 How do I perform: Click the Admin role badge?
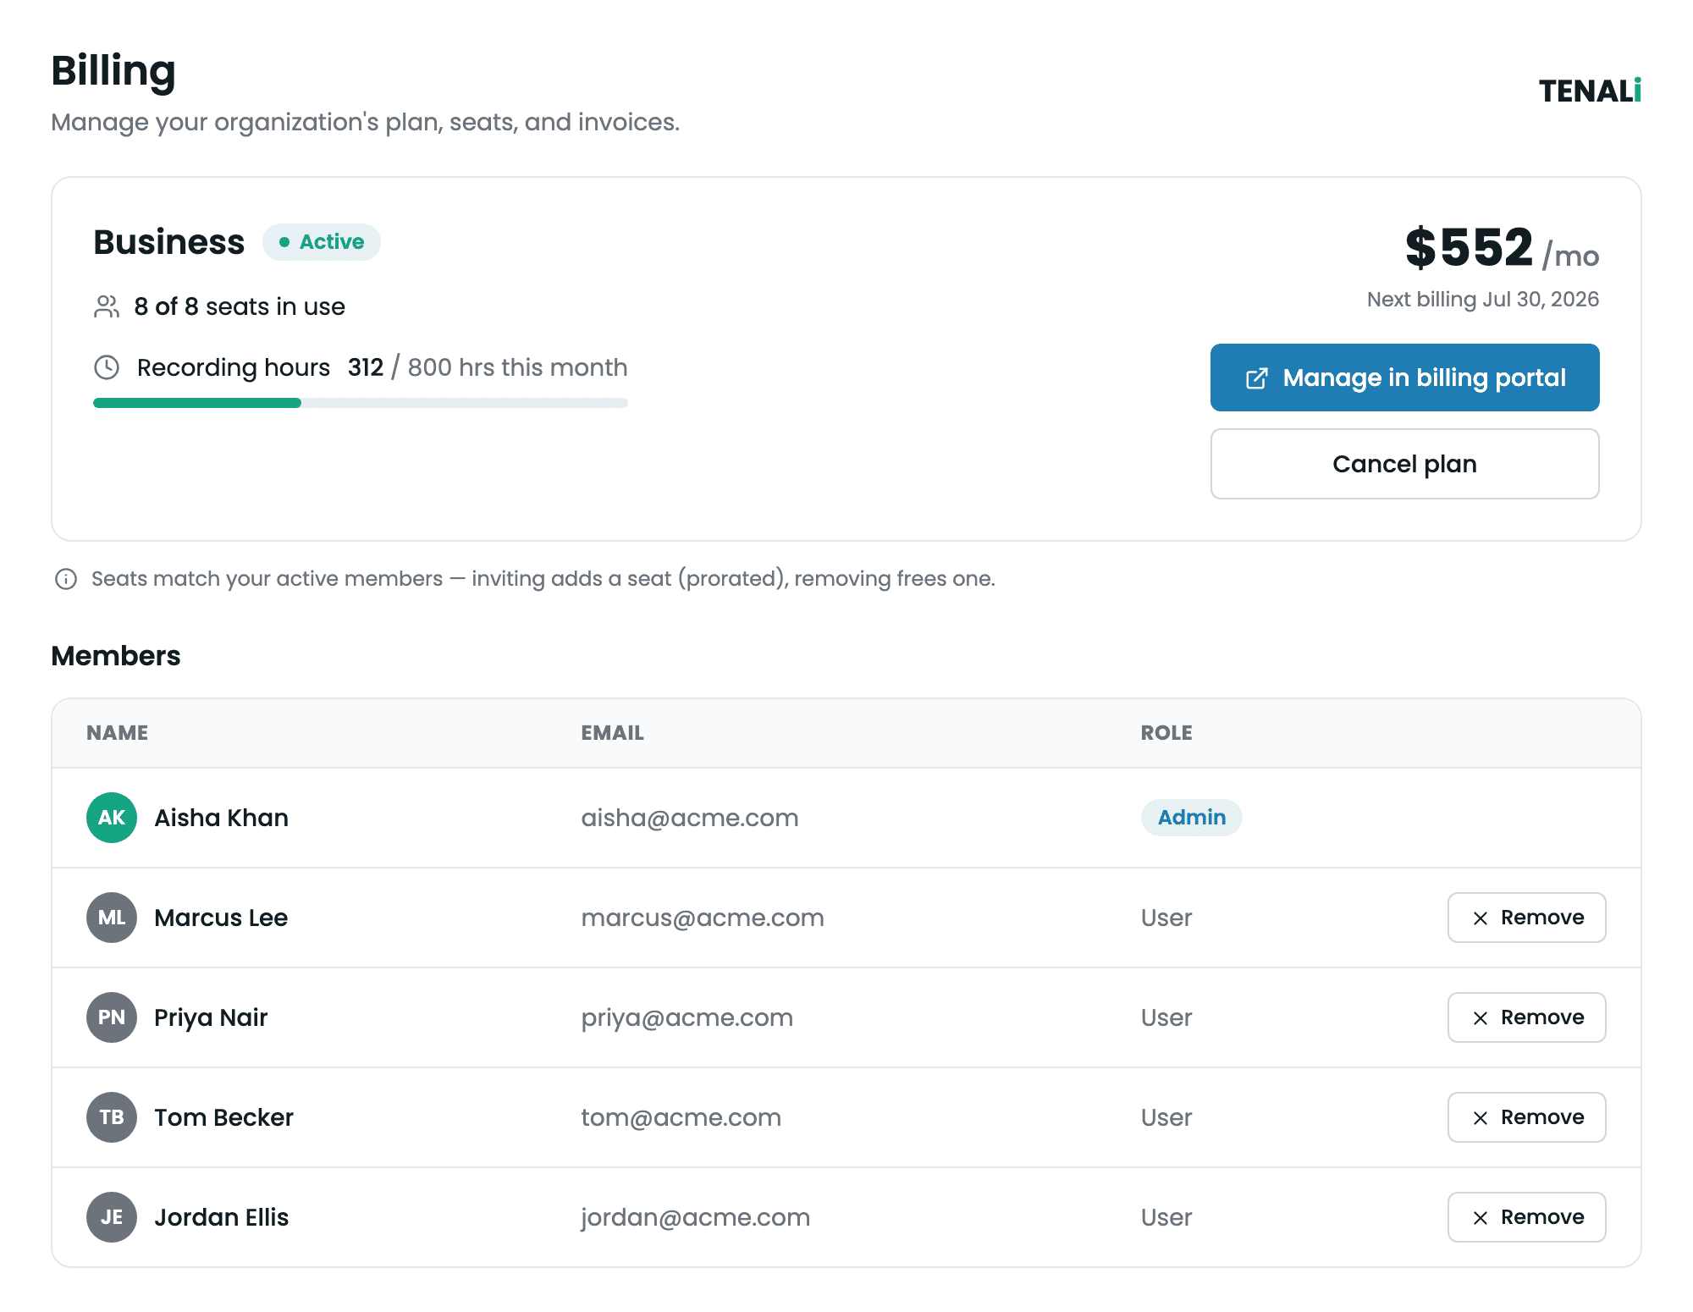[1192, 818]
